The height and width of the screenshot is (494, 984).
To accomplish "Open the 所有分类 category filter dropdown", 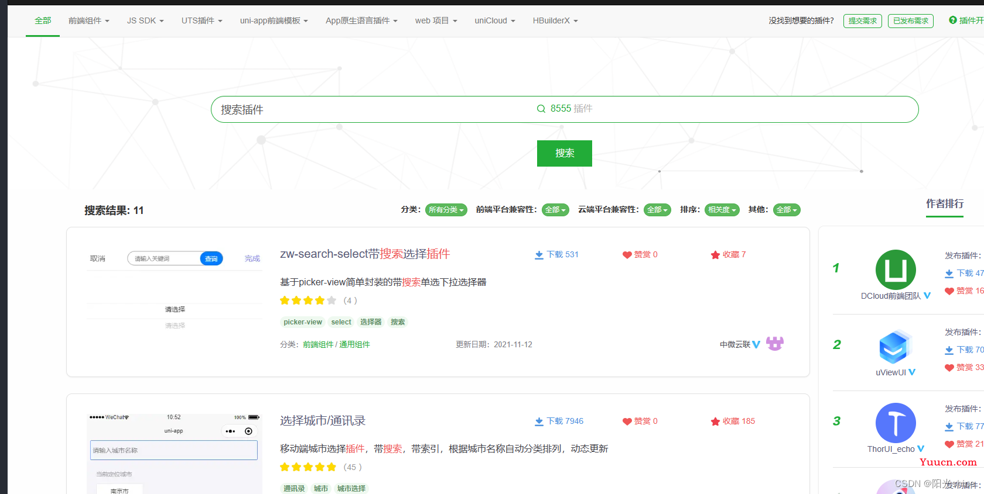I will click(446, 210).
